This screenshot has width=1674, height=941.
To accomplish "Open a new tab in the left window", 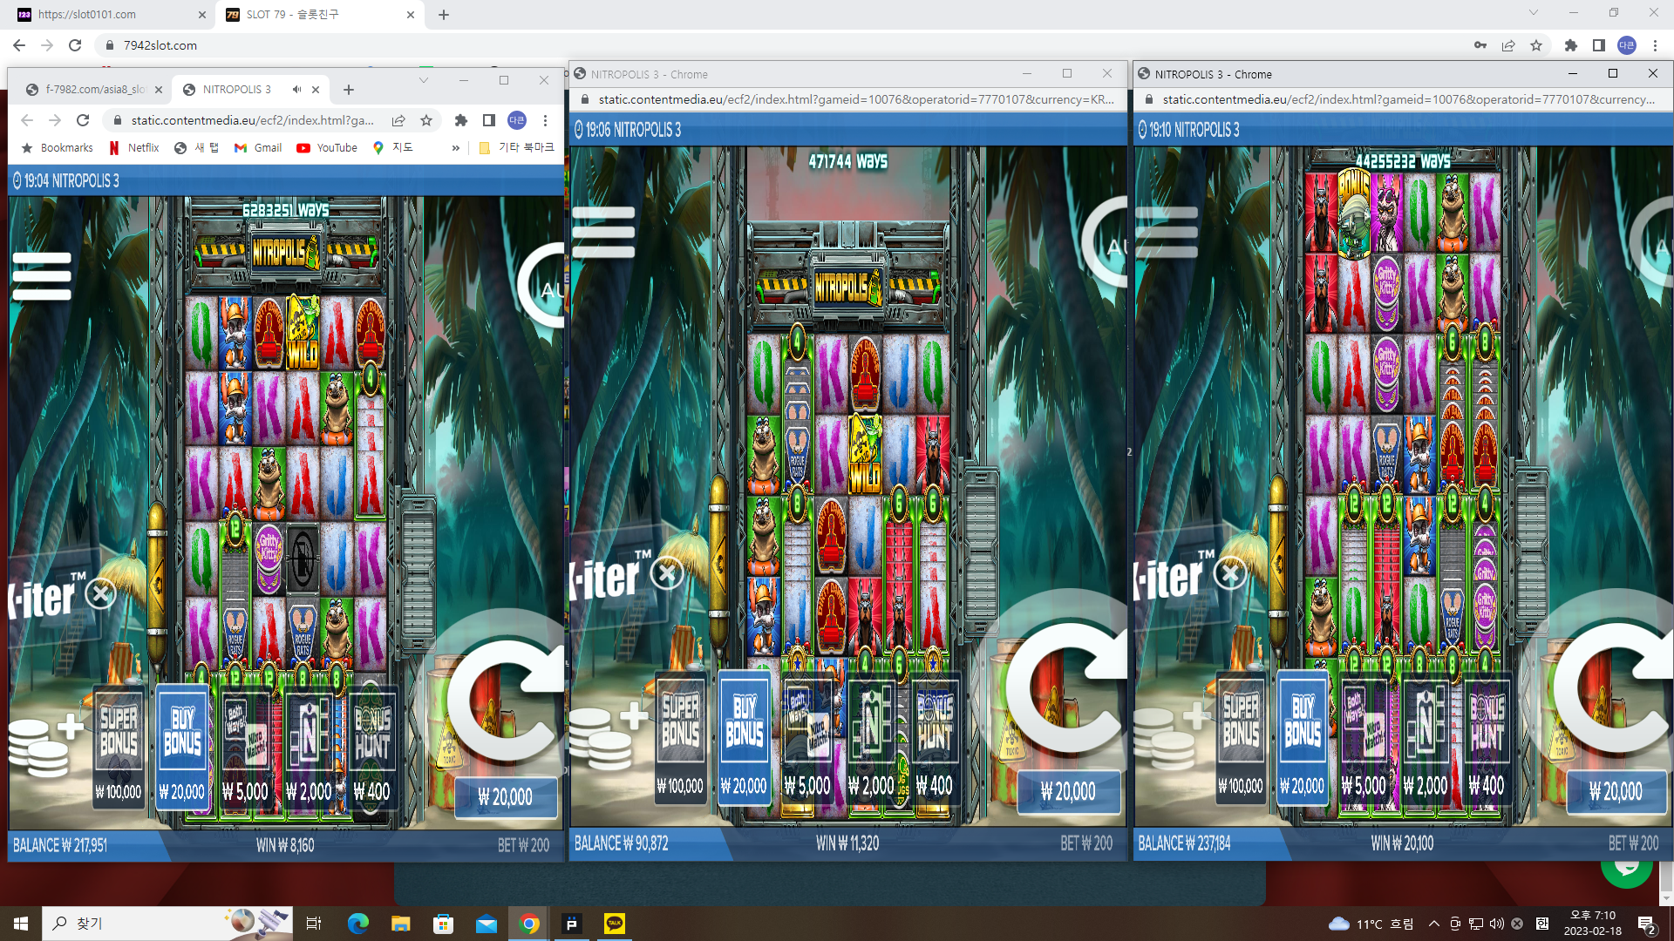I will [349, 89].
